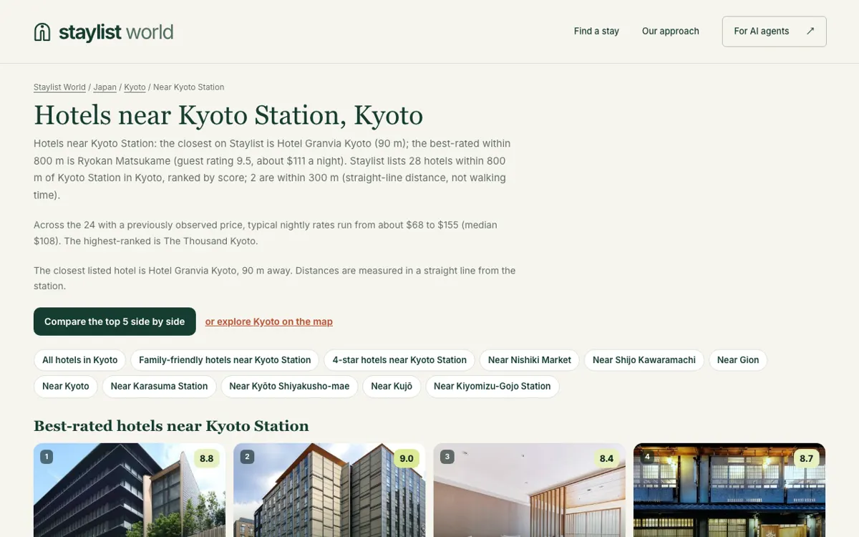
Task: Follow the Japan breadcrumb link
Action: 105,87
